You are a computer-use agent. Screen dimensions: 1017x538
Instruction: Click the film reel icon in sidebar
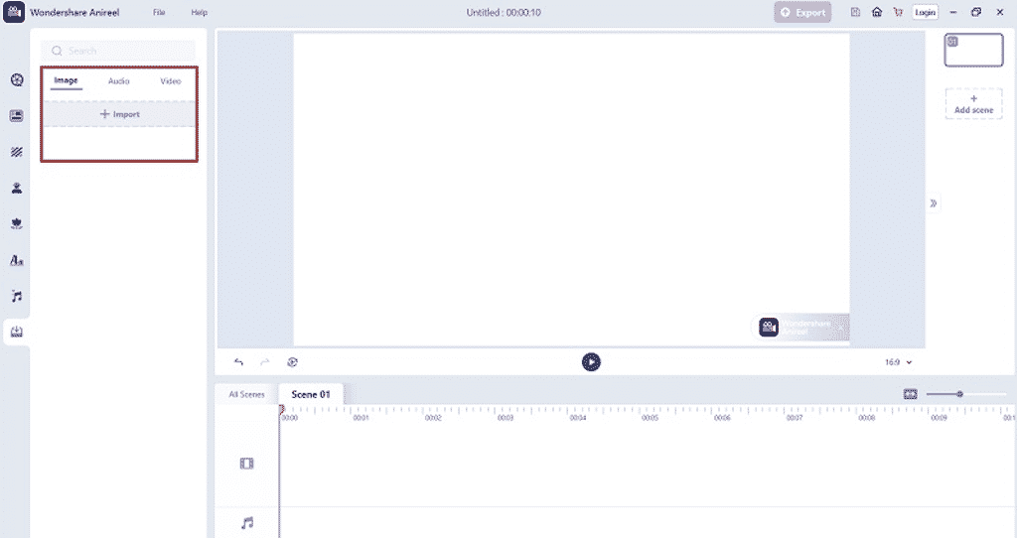tap(16, 79)
